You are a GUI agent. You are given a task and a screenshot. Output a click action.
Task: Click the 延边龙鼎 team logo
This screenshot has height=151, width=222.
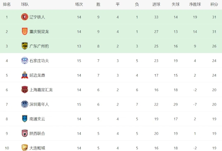pyautogui.click(x=24, y=75)
